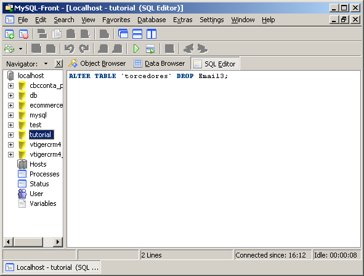364x276 pixels.
Task: Select the tutorial database in the tree
Action: click(x=41, y=135)
